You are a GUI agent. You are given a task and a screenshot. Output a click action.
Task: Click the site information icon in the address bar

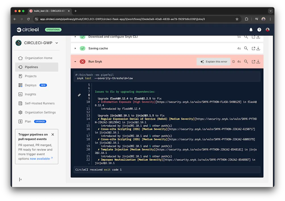point(37,19)
